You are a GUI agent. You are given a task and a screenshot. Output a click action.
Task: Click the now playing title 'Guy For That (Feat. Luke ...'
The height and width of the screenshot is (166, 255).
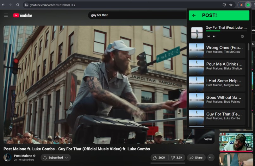point(226,27)
